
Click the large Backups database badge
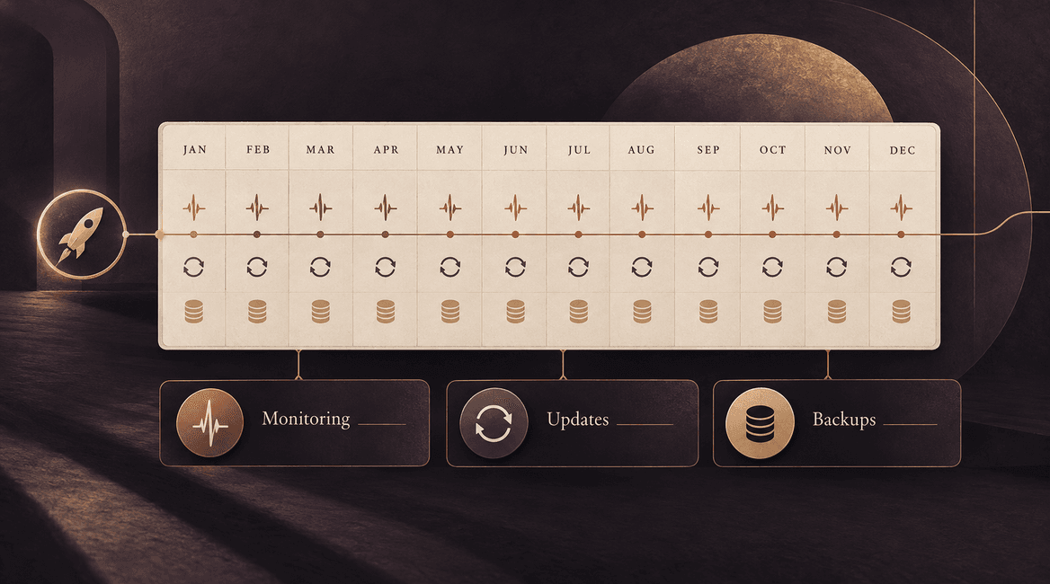760,423
